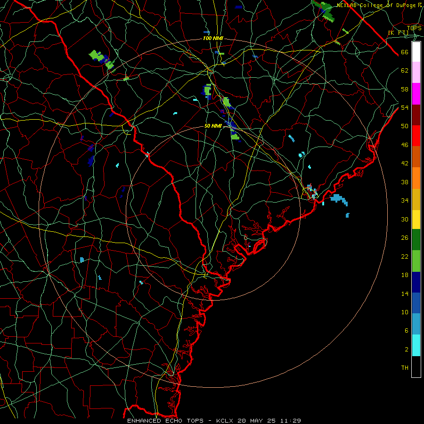Click legend value 30
The height and width of the screenshot is (424, 424).
tap(405, 219)
